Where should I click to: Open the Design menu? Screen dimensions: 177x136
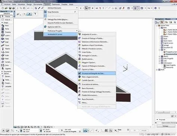29,4
